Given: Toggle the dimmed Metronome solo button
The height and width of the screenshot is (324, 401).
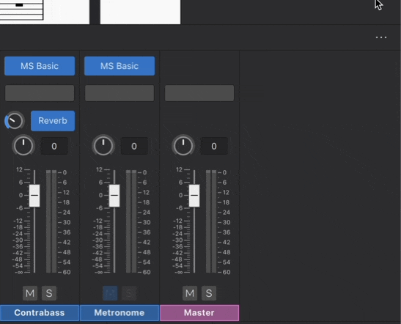Looking at the screenshot, I should 129,293.
